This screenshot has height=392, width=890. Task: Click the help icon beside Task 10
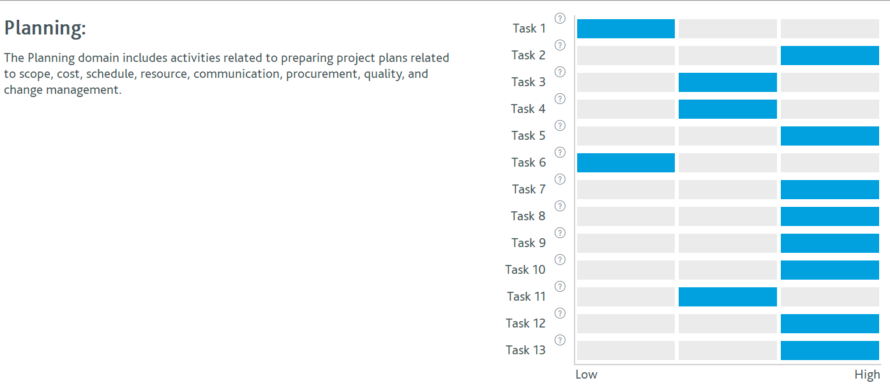point(560,260)
